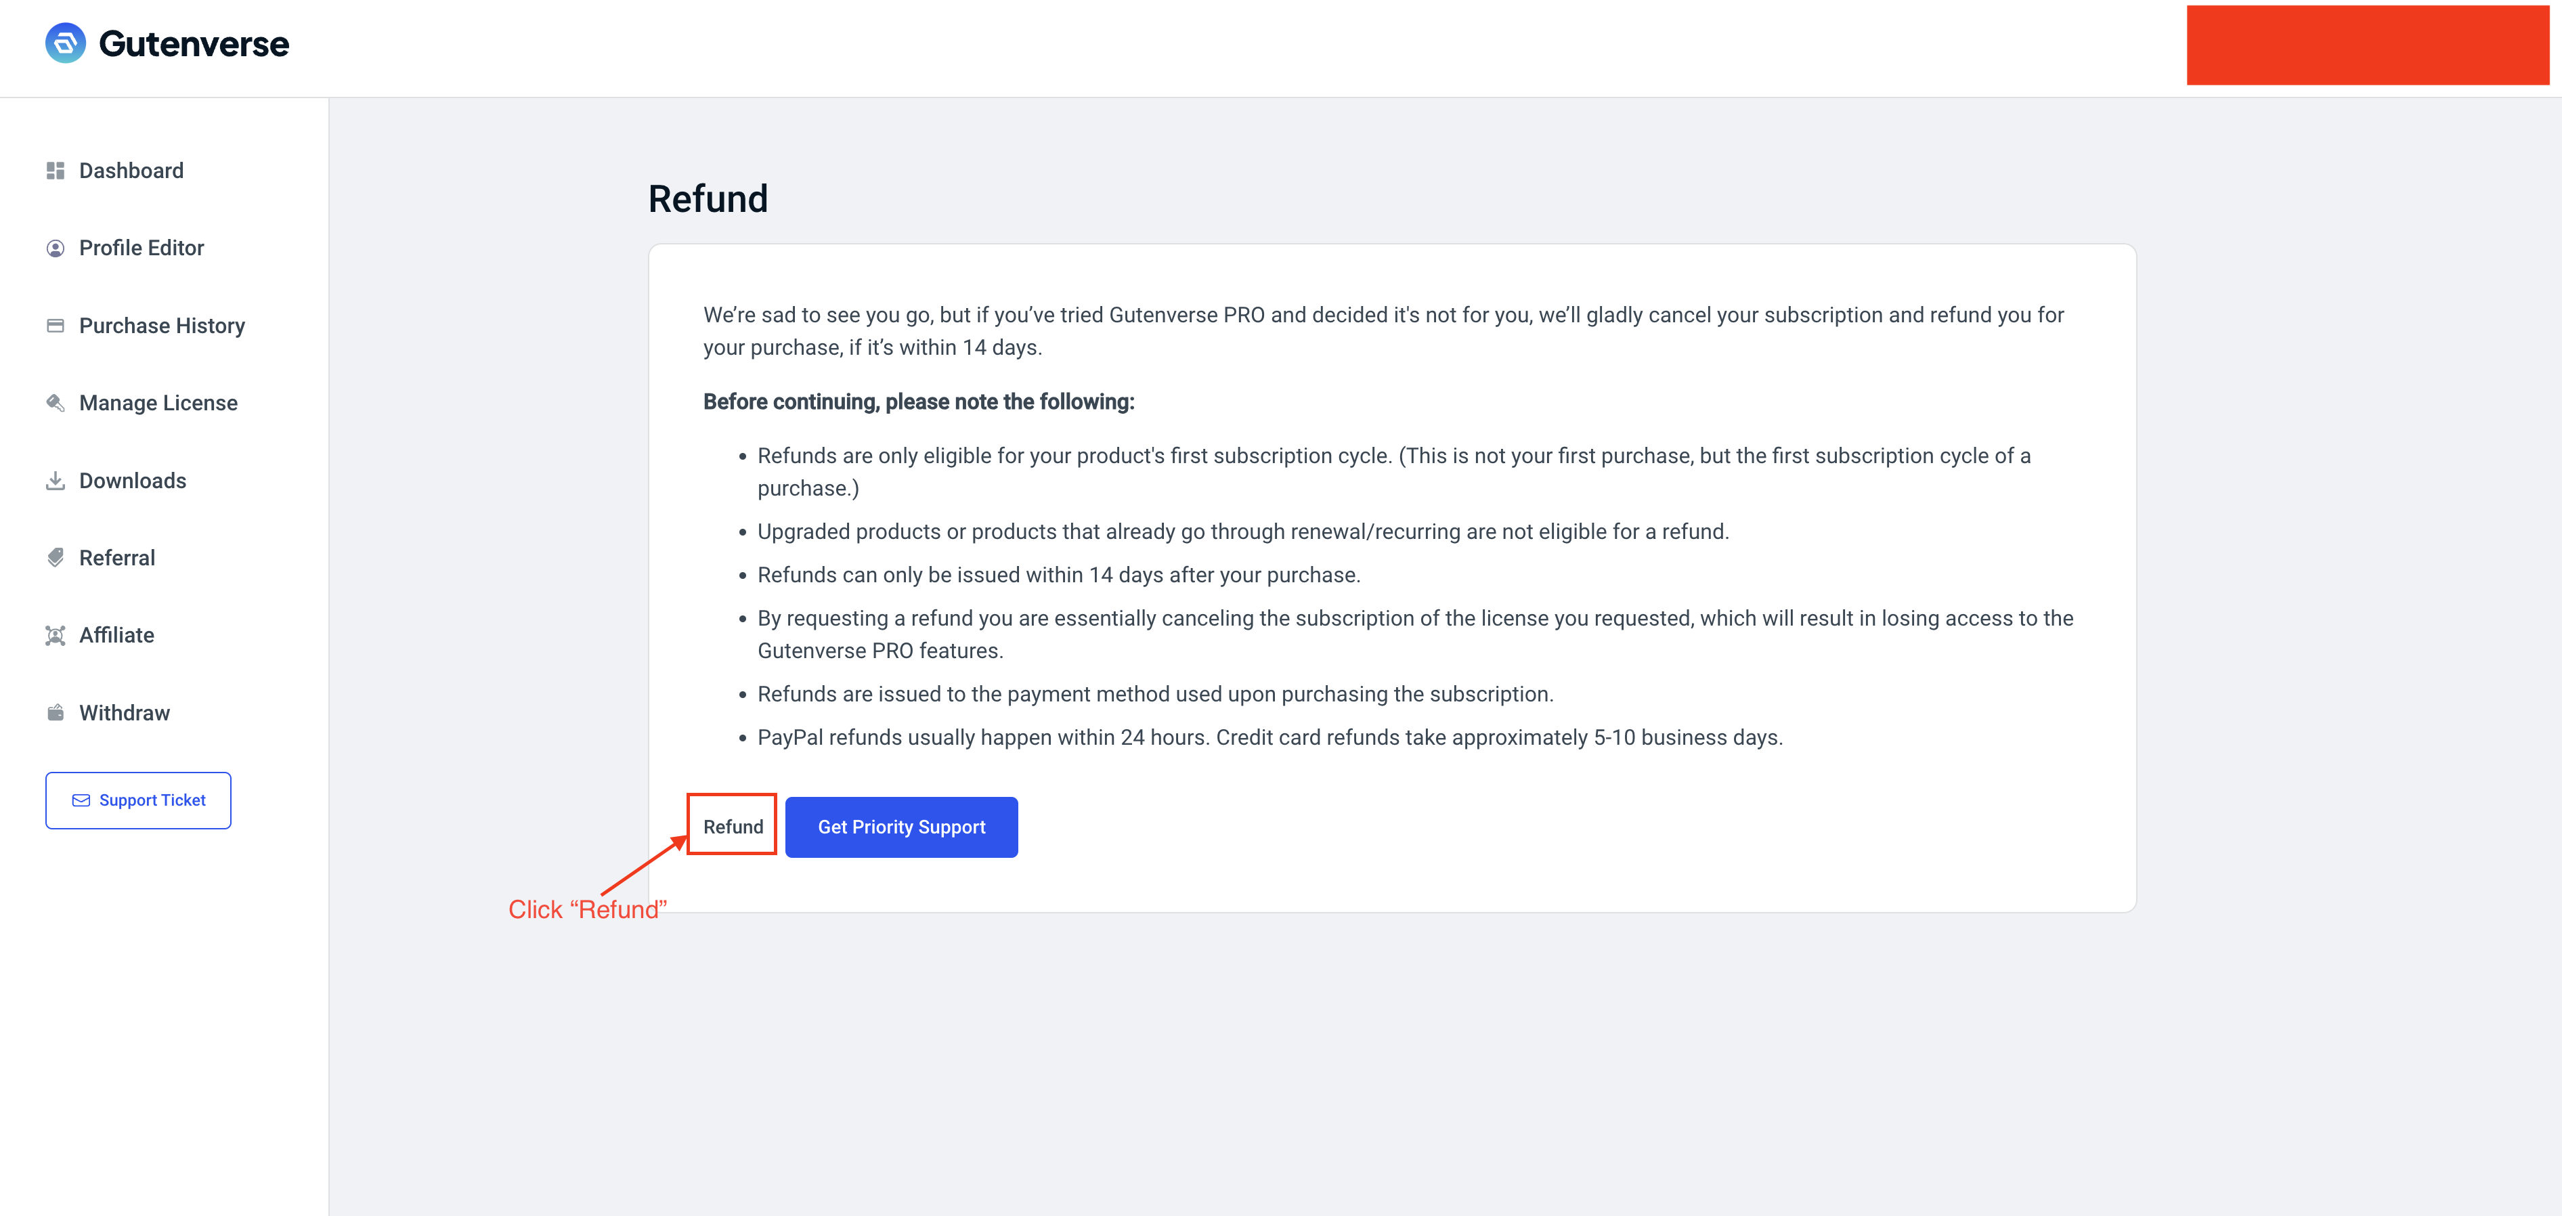Click the Withdraw wallet icon
Screen dimensions: 2562x1216
pyautogui.click(x=56, y=713)
